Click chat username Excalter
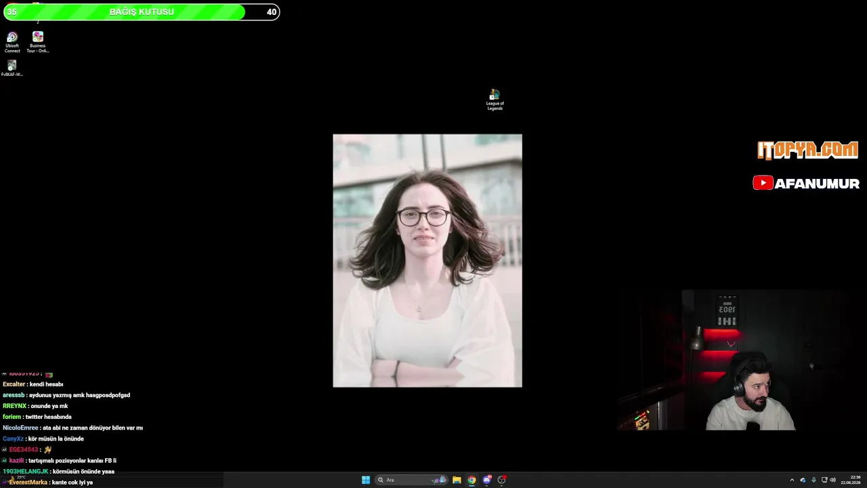The image size is (867, 488). click(14, 384)
